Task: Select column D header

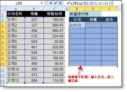Action: pyautogui.click(x=67, y=9)
